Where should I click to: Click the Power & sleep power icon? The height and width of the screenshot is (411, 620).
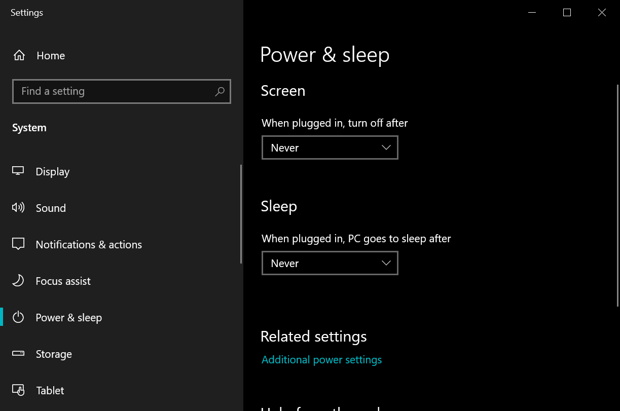point(18,318)
